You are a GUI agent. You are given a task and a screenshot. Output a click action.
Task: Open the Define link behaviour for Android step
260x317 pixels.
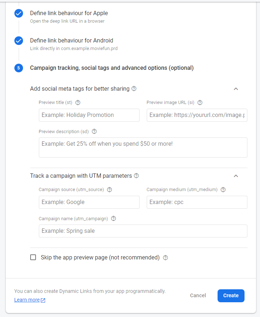[71, 41]
